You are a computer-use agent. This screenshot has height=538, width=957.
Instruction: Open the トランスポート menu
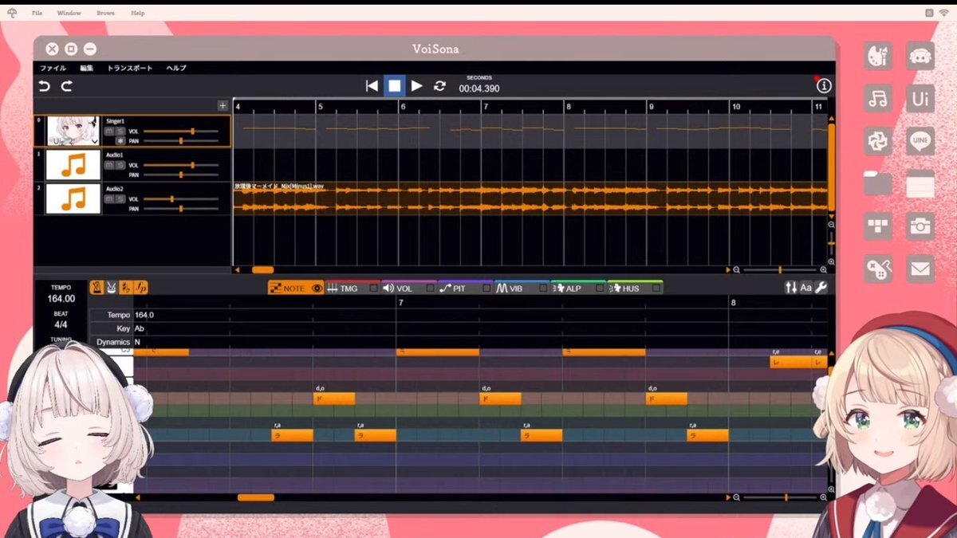[129, 69]
